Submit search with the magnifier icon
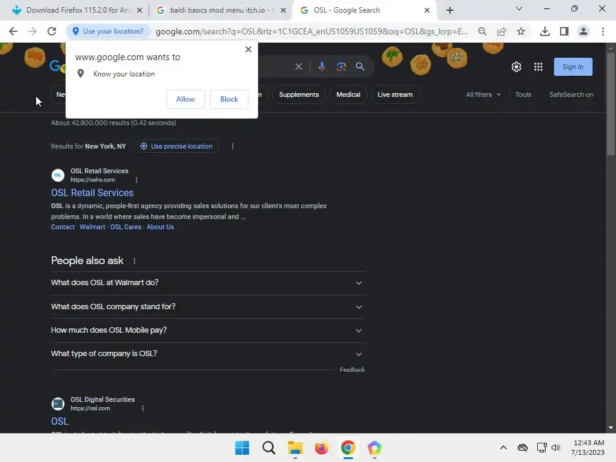Viewport: 616px width, 462px height. (x=360, y=66)
